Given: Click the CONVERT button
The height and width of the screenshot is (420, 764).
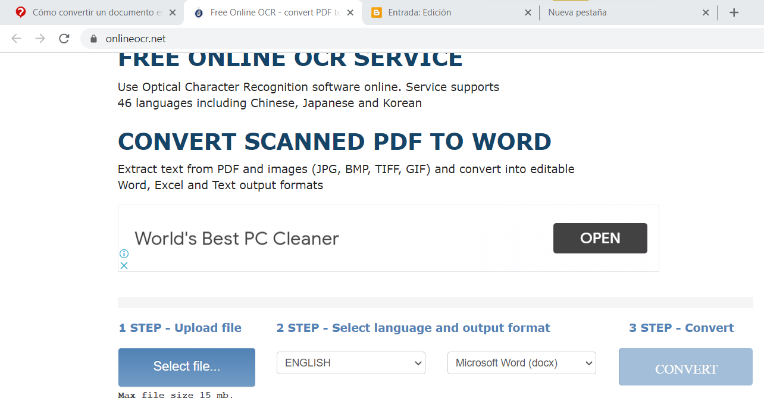Looking at the screenshot, I should point(685,367).
